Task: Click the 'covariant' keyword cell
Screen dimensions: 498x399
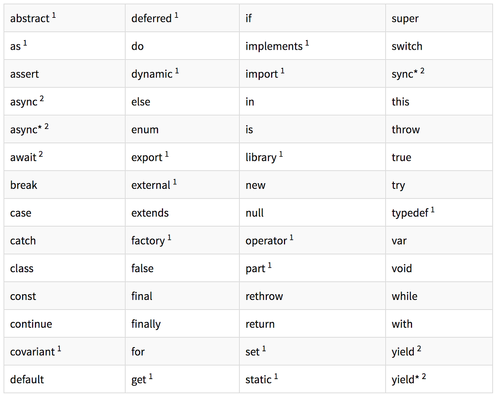Action: point(64,351)
